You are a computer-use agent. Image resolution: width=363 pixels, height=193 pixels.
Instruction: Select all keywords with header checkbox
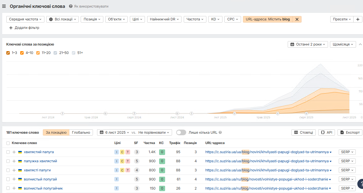click(x=8, y=143)
